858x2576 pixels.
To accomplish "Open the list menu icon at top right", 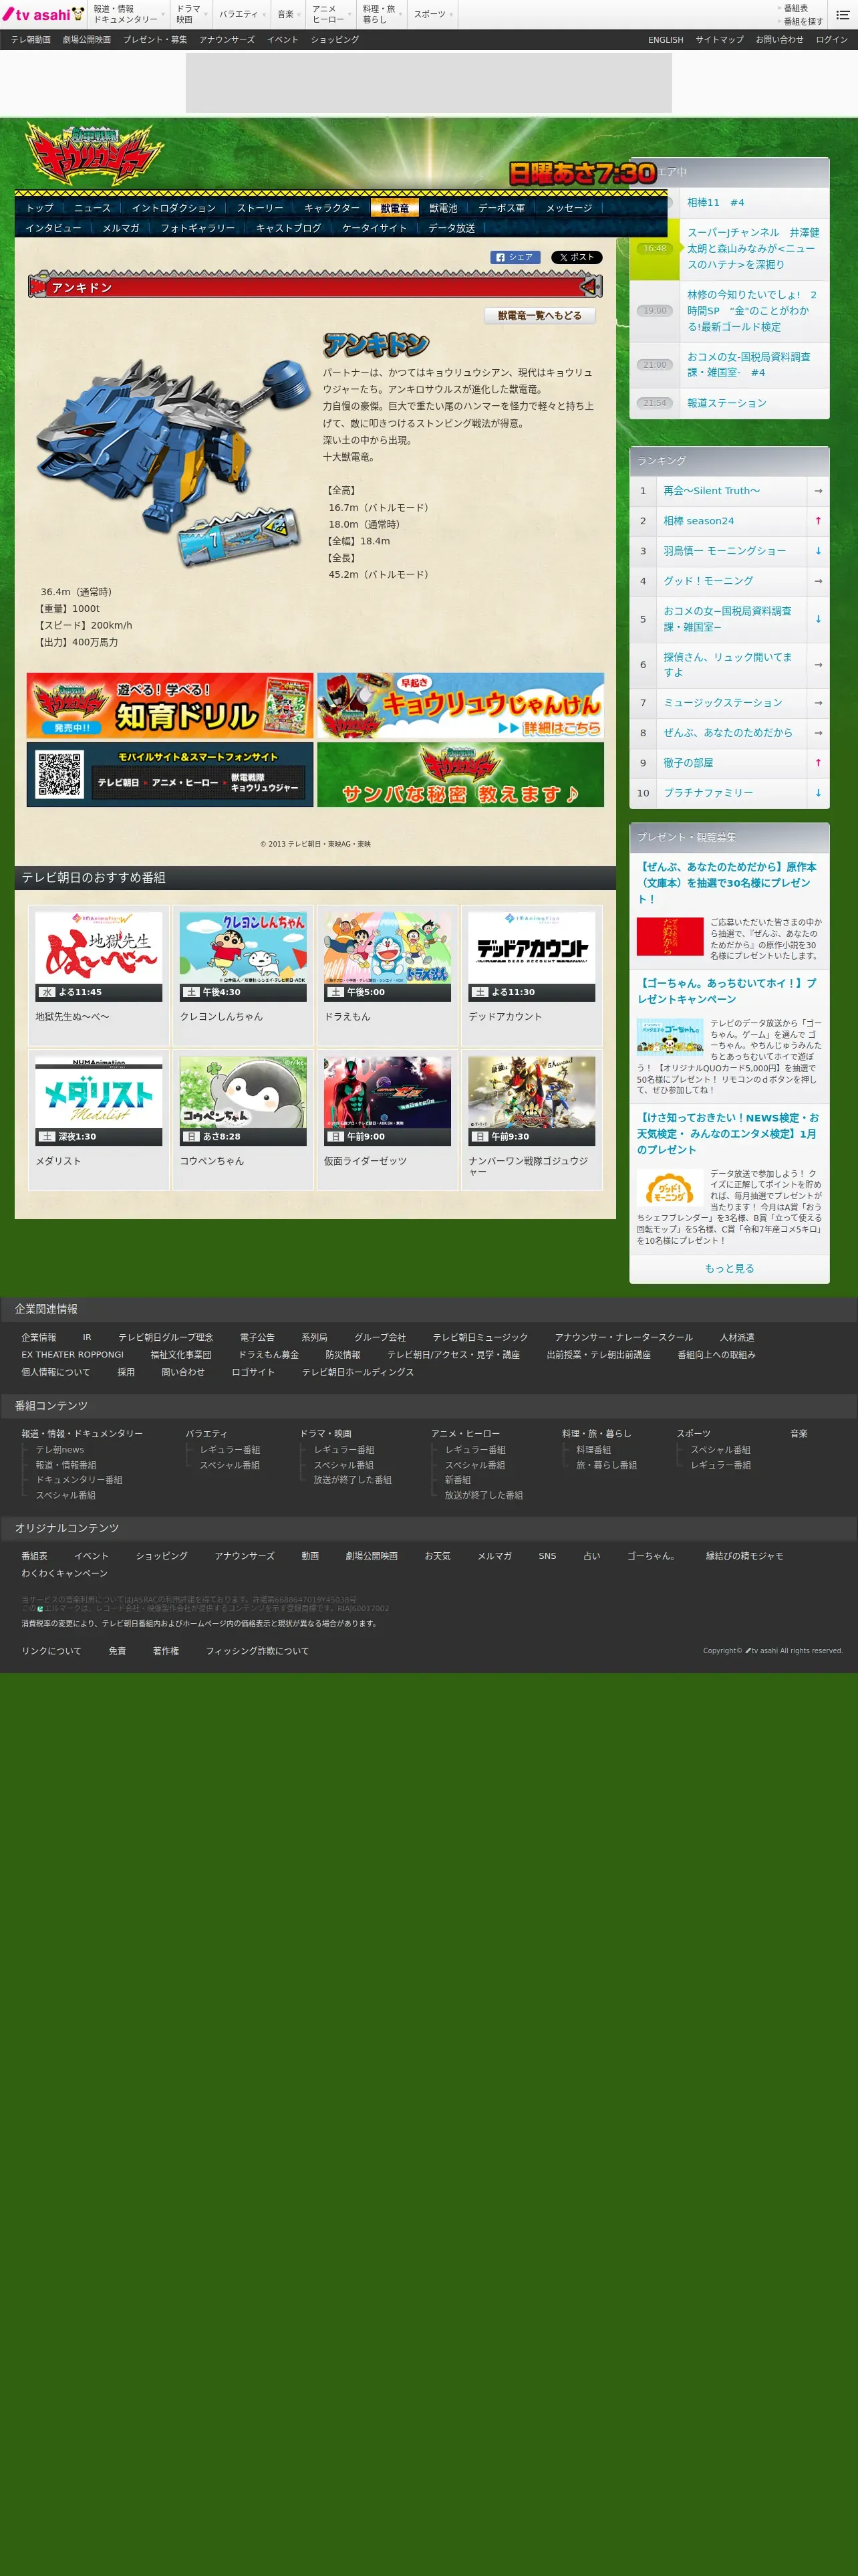I will pyautogui.click(x=842, y=15).
